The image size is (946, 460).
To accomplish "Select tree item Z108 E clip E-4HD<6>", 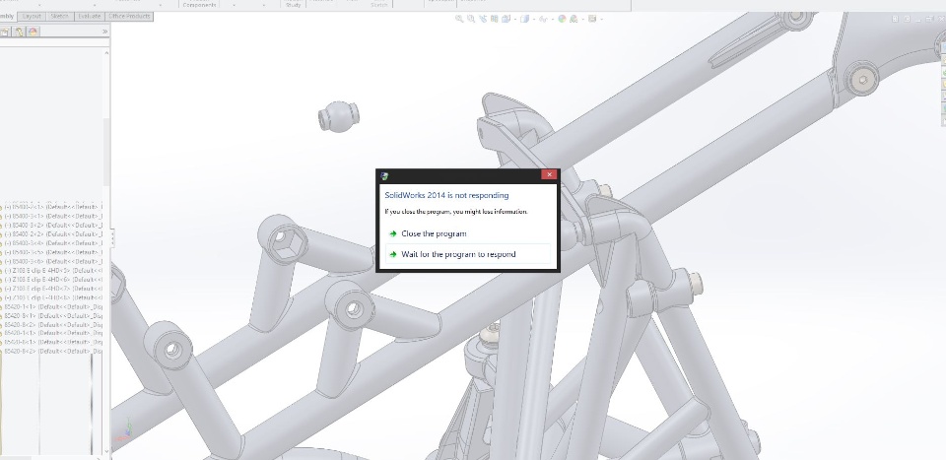I will [x=53, y=279].
